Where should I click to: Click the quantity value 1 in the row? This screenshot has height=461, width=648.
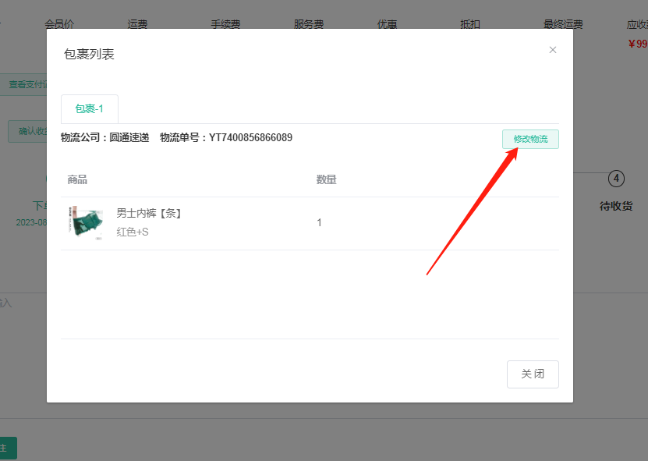(x=319, y=222)
